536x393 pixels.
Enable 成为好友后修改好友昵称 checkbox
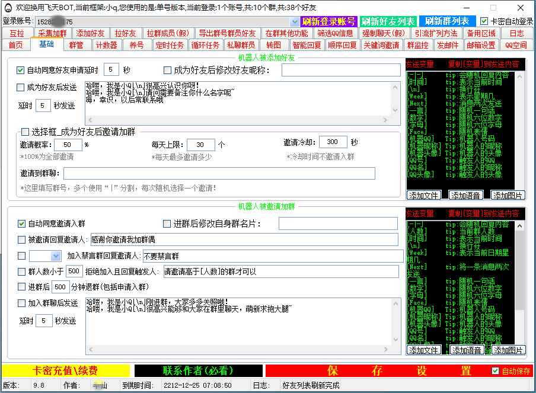click(x=167, y=70)
